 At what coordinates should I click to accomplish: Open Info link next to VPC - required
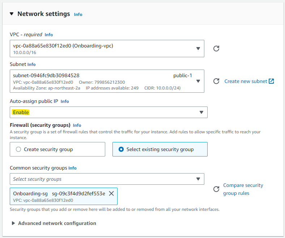click(x=49, y=35)
